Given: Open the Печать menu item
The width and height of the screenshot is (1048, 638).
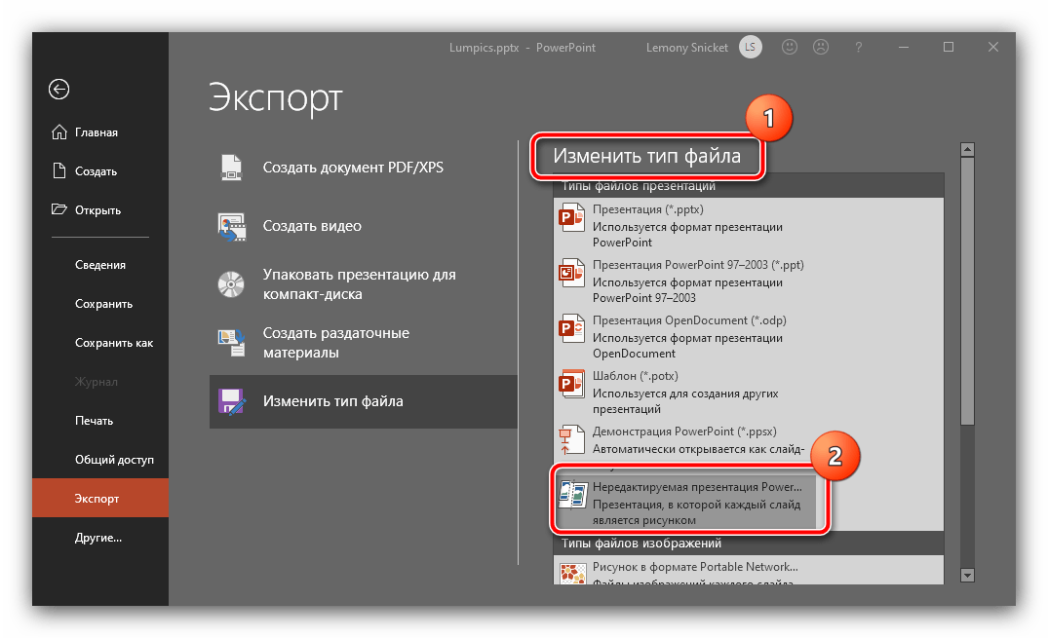Looking at the screenshot, I should pos(94,421).
